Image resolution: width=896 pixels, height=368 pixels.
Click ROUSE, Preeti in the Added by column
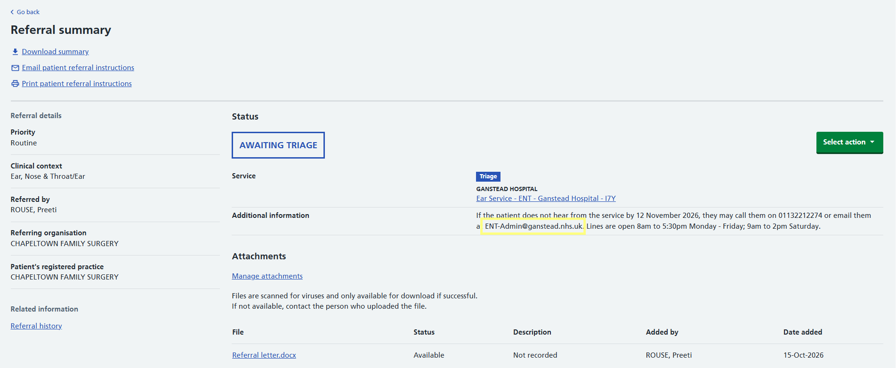(669, 355)
